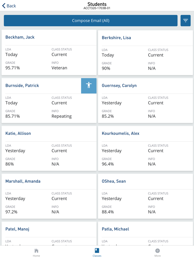Tap the Classes book icon
Viewport: 194px width, 258px height.
click(x=97, y=251)
